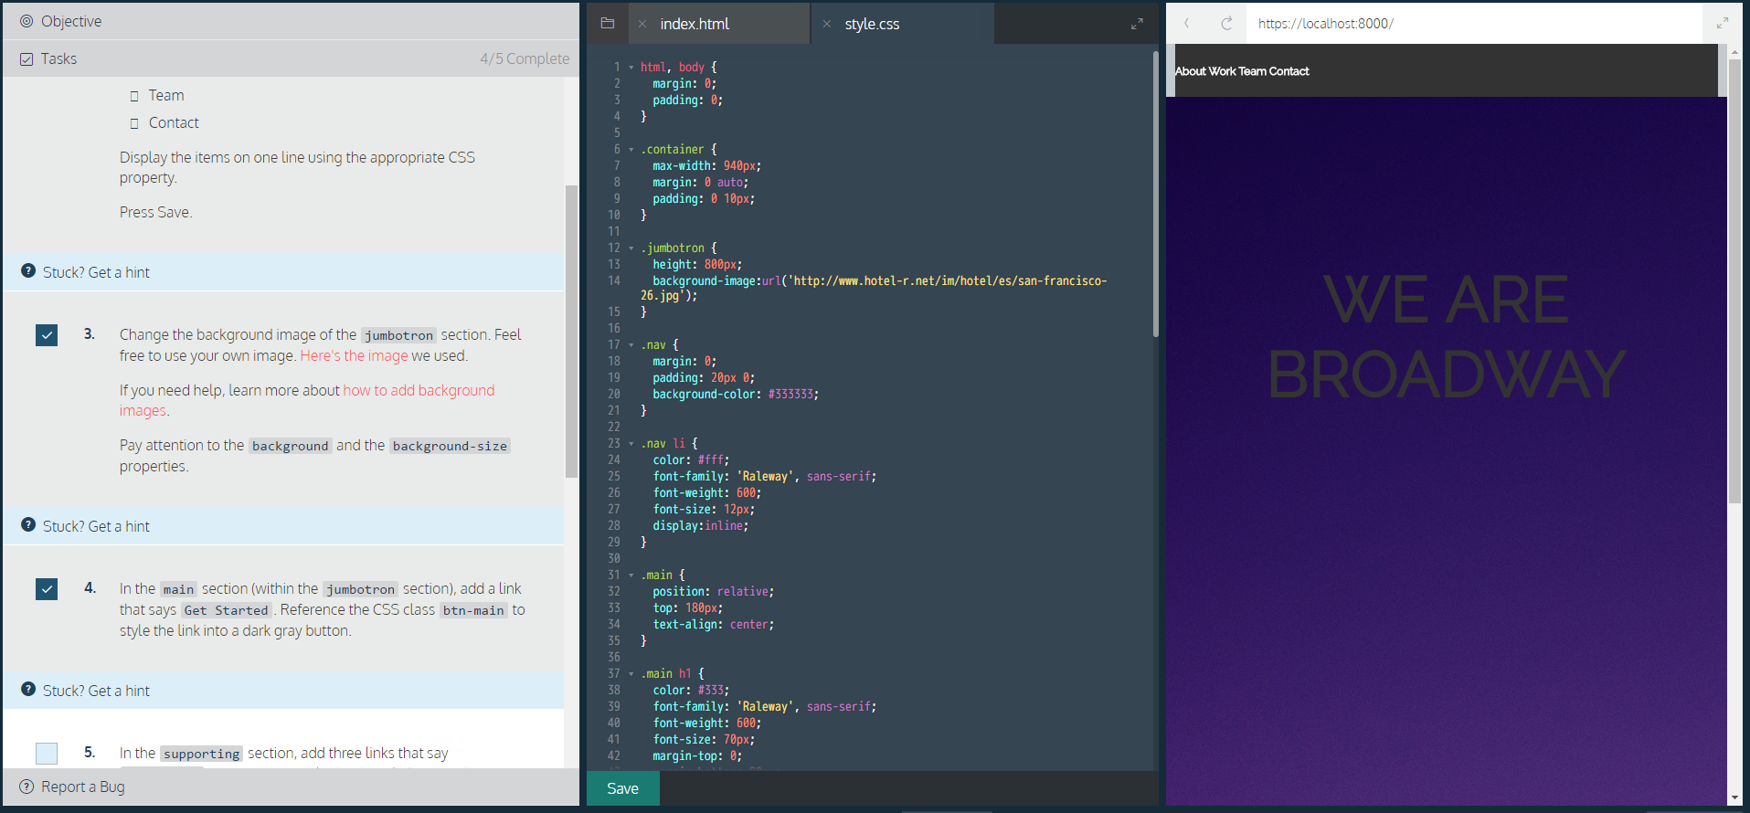Collapse the .jumbotron CSS rule fold arrow
The image size is (1750, 813).
631,248
